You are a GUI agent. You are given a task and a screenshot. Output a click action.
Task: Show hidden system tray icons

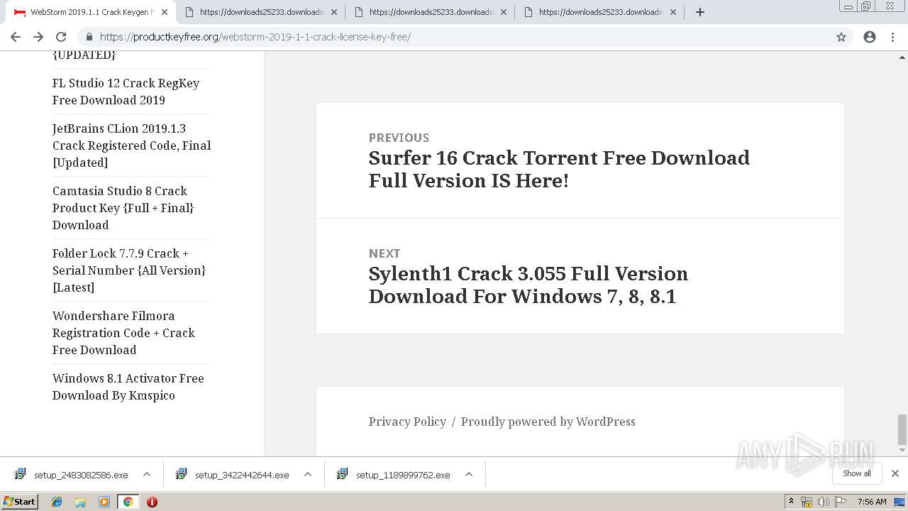[x=791, y=502]
